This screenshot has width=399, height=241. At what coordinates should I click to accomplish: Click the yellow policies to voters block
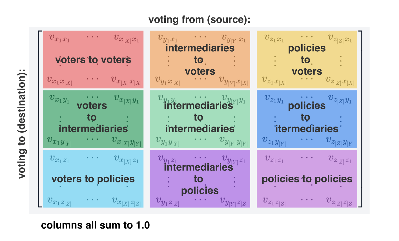tap(307, 59)
